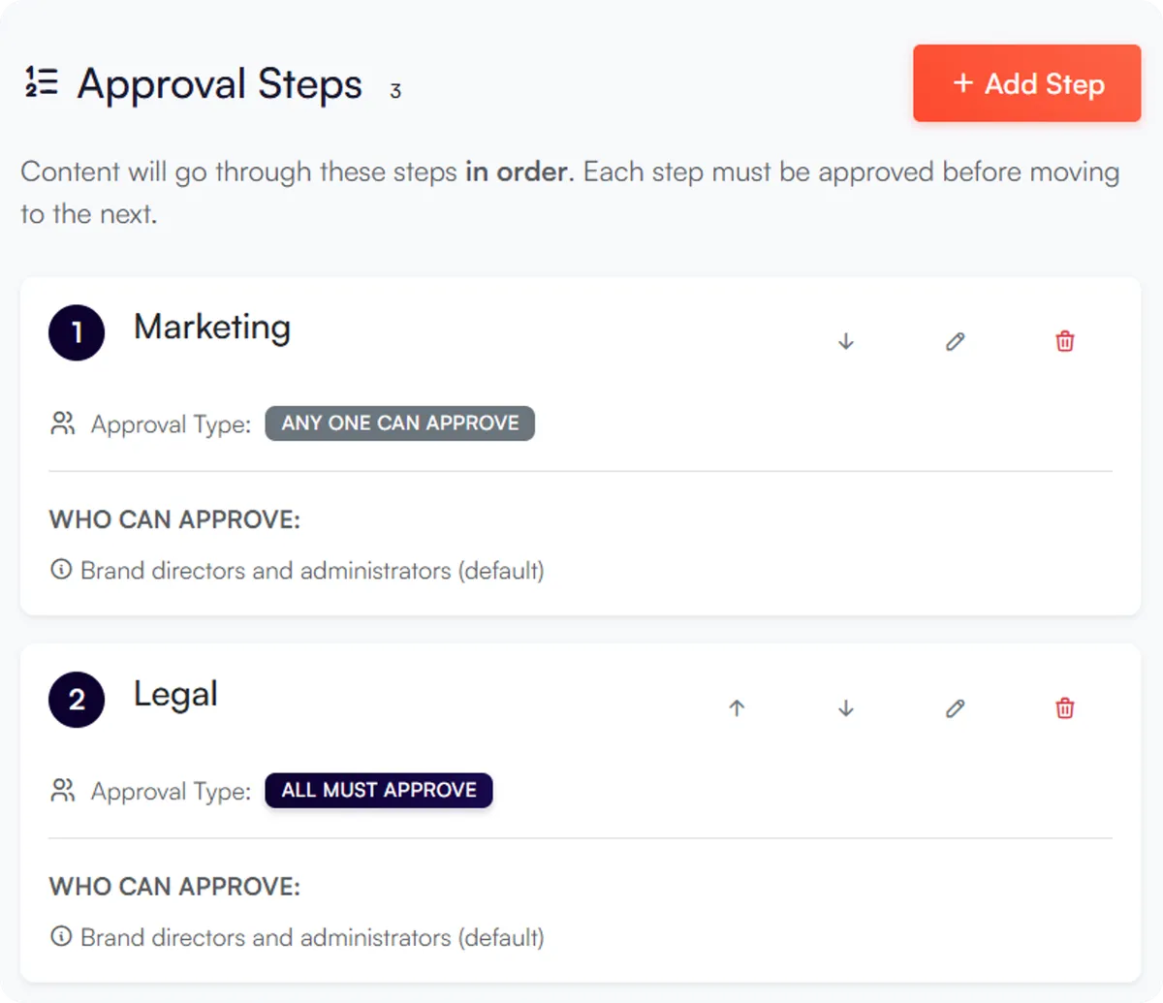Click the info icon under Marketing's WHO CAN APPROVE
Screen dimensions: 1163x1003
pos(61,571)
